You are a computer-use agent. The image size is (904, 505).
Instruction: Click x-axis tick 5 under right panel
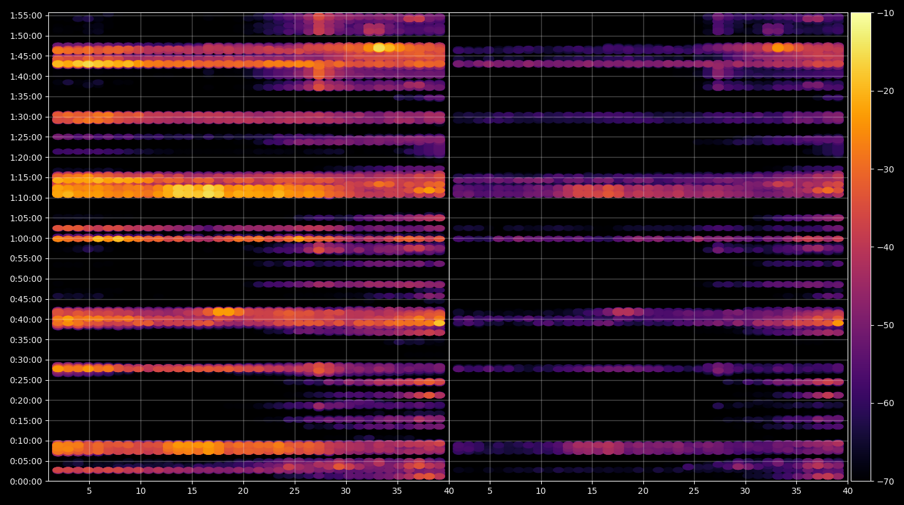[x=490, y=491]
